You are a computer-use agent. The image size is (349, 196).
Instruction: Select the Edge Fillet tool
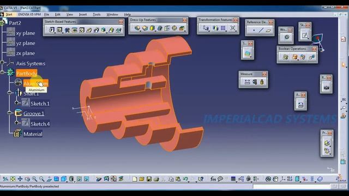pyautogui.click(x=137, y=28)
